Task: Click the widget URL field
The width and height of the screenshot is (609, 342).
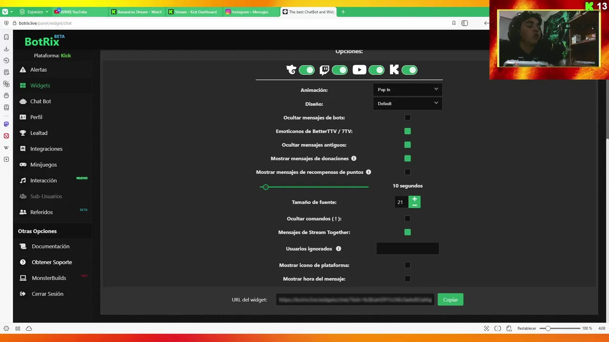Action: 355,300
